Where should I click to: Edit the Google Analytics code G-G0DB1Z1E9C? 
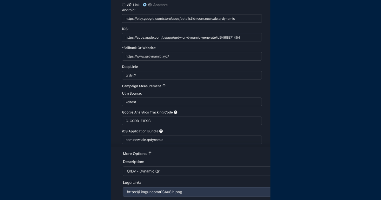coord(192,121)
